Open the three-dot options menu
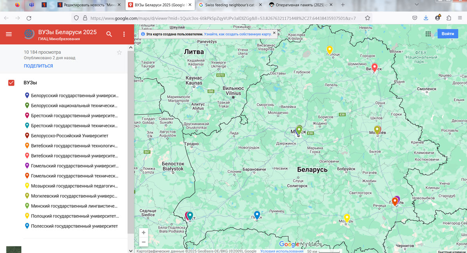Viewport: 467px width, 253px height. click(124, 34)
